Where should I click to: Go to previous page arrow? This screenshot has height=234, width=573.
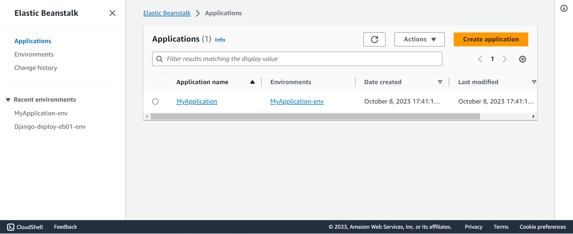click(x=480, y=59)
